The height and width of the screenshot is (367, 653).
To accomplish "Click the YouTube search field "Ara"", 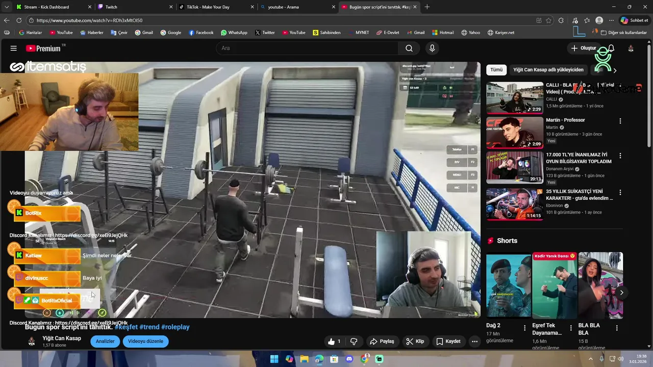I will coord(307,48).
